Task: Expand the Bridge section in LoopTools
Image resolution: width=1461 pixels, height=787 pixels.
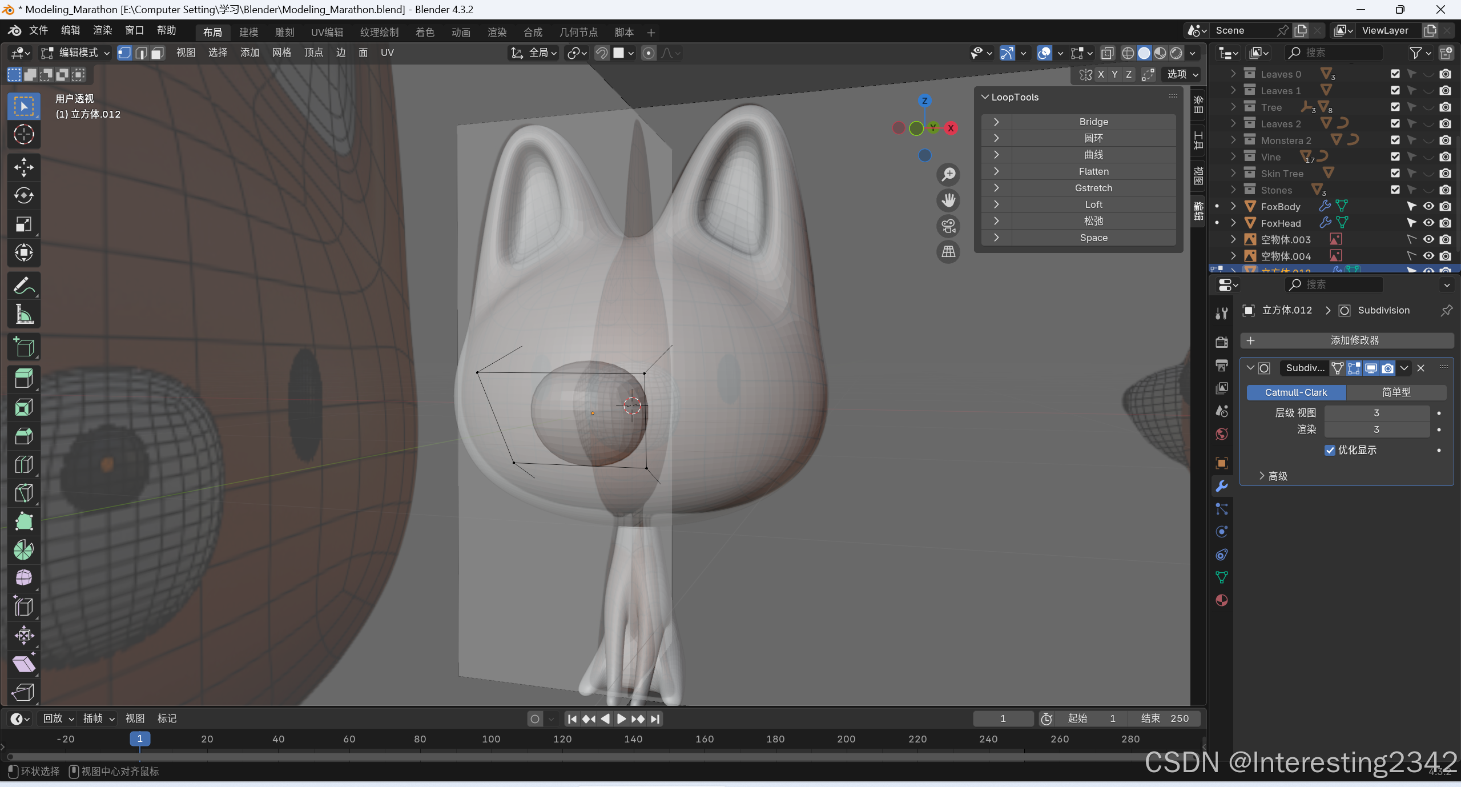Action: coord(996,122)
